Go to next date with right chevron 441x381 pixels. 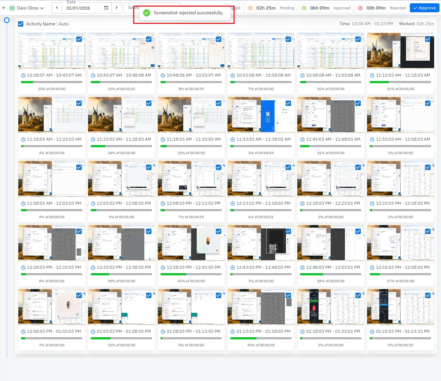click(x=116, y=8)
